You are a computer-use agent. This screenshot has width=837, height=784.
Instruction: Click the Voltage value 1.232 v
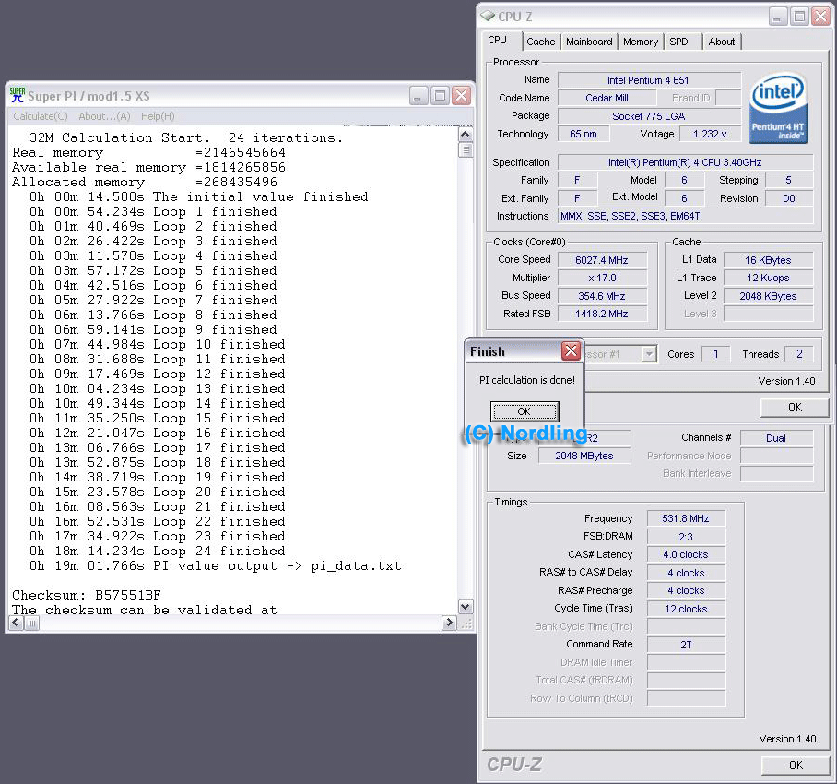coord(710,134)
